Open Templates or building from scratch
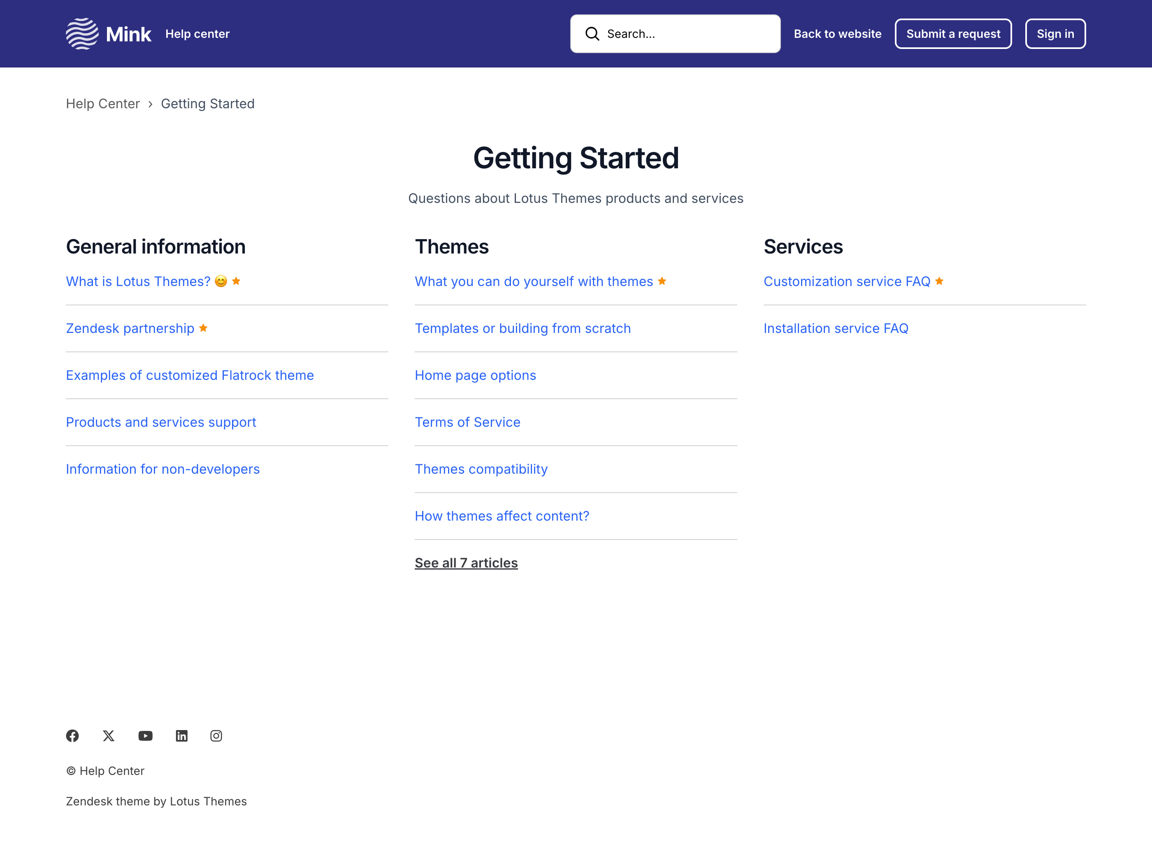Screen dimensions: 1152x856 (x=522, y=328)
